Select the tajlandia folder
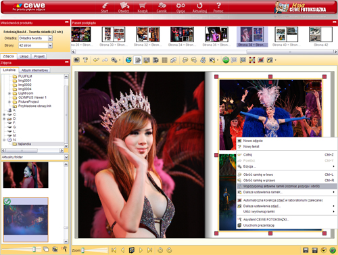 click(x=24, y=144)
